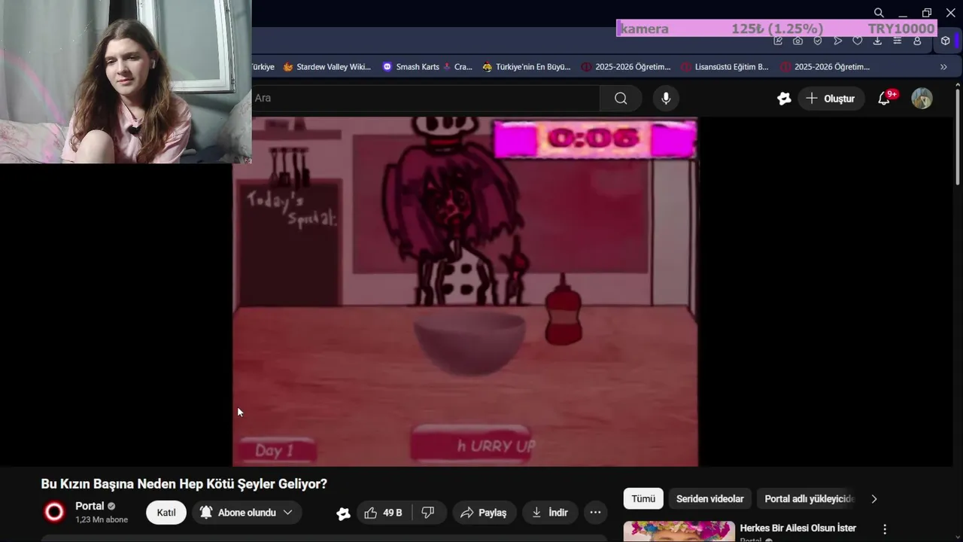Click YouTube search magnifier button

(x=621, y=98)
